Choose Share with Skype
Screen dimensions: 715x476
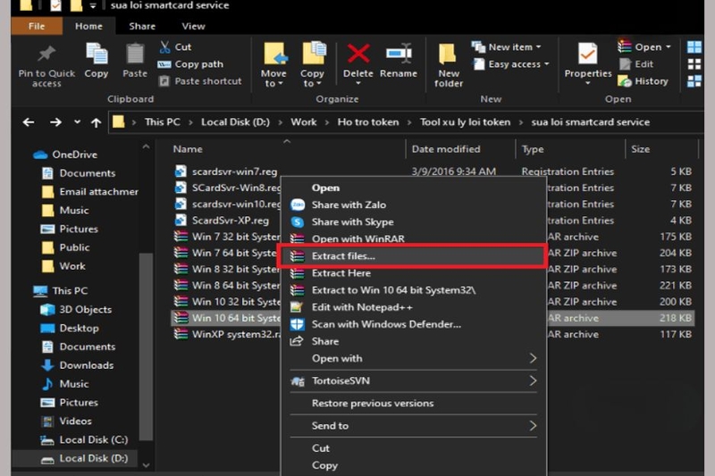click(414, 221)
